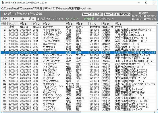The image size is (158, 113).
Task: Reset font size with A10
Action: [73, 19]
